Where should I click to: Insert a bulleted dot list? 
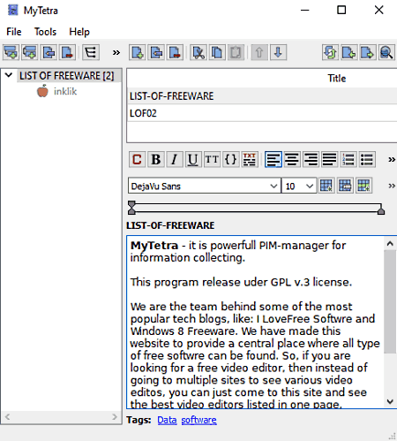point(367,160)
